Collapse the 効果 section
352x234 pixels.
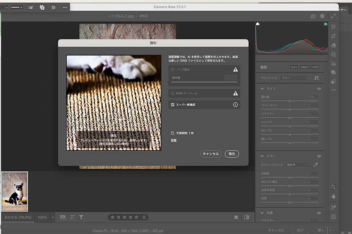coord(262,212)
